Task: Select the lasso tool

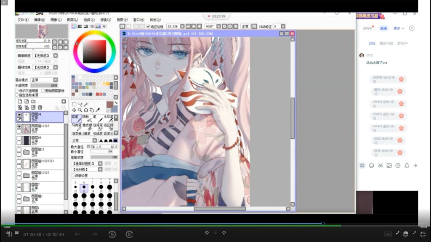Action: click(x=80, y=104)
